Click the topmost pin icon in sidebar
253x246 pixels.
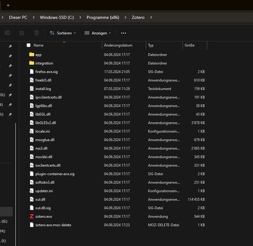coord(10,46)
